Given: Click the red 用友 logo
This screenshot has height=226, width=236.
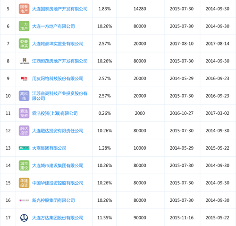Looking at the screenshot, I should (x=24, y=78).
